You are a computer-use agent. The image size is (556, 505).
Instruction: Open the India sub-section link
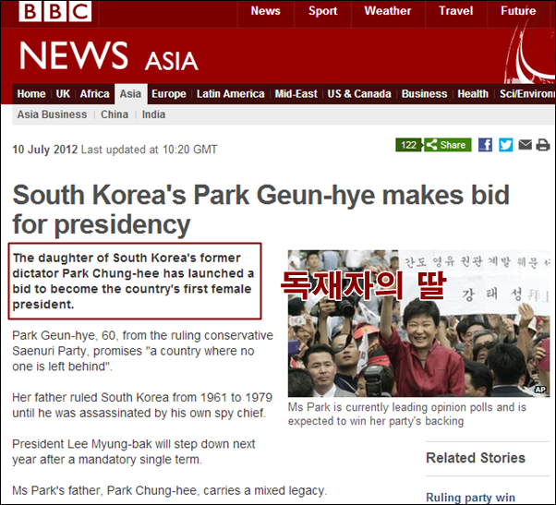tap(153, 114)
